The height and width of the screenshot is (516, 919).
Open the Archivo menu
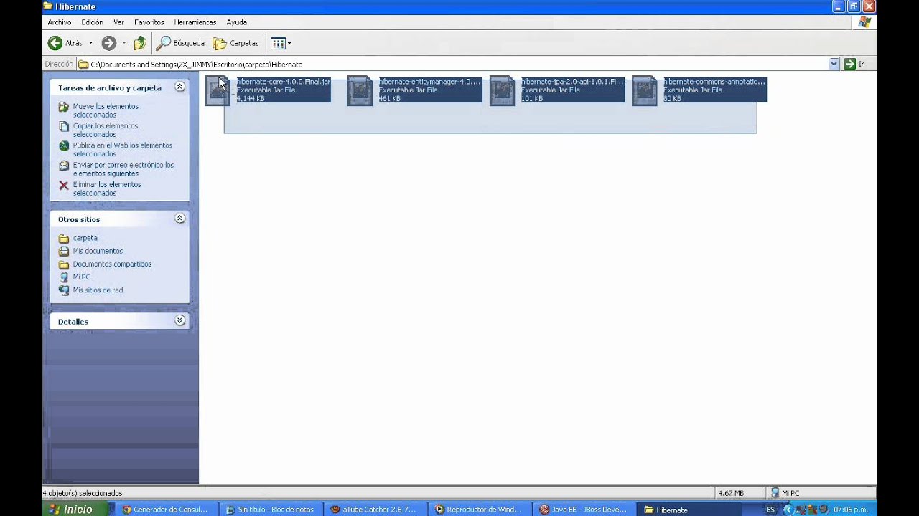click(x=60, y=22)
